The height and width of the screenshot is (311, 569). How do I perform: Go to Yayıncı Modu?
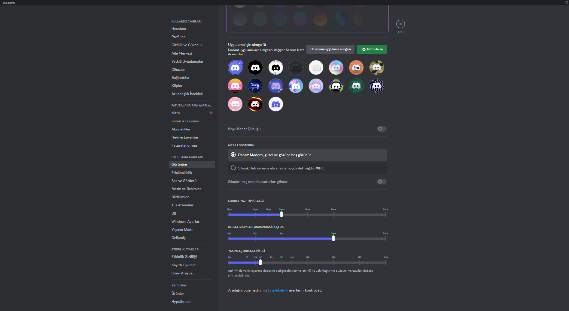(192, 230)
